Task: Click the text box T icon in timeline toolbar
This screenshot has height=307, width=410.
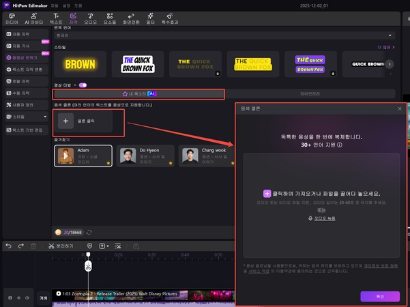Action: tap(102, 246)
